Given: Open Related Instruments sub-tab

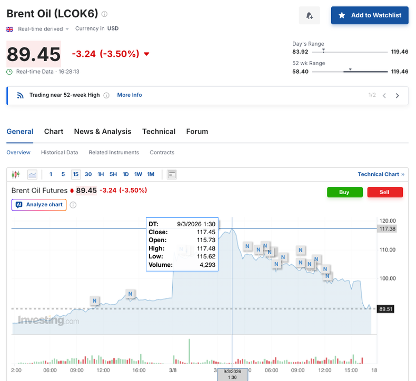Looking at the screenshot, I should click(114, 153).
